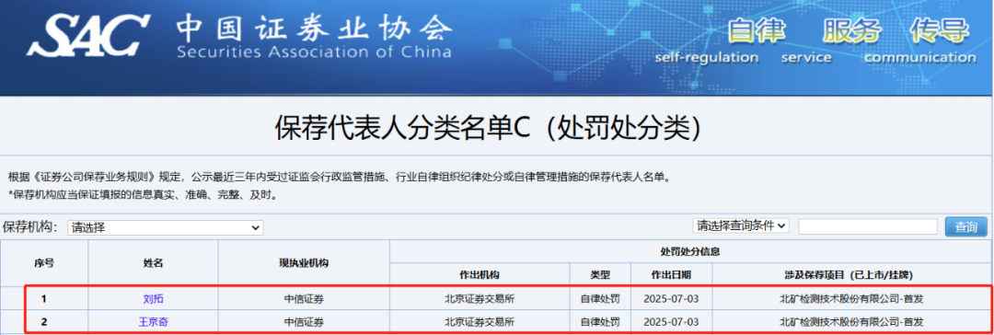The image size is (994, 335).
Task: Click 北京证券交易所 in 刘拓's row
Action: (480, 298)
